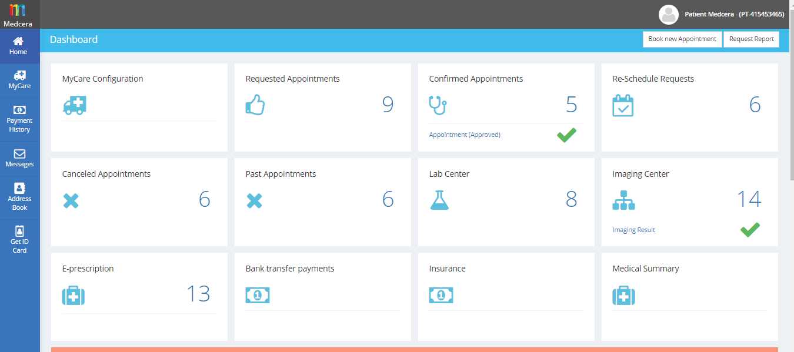Click the patient profile avatar in header
This screenshot has width=794, height=352.
[x=669, y=15]
